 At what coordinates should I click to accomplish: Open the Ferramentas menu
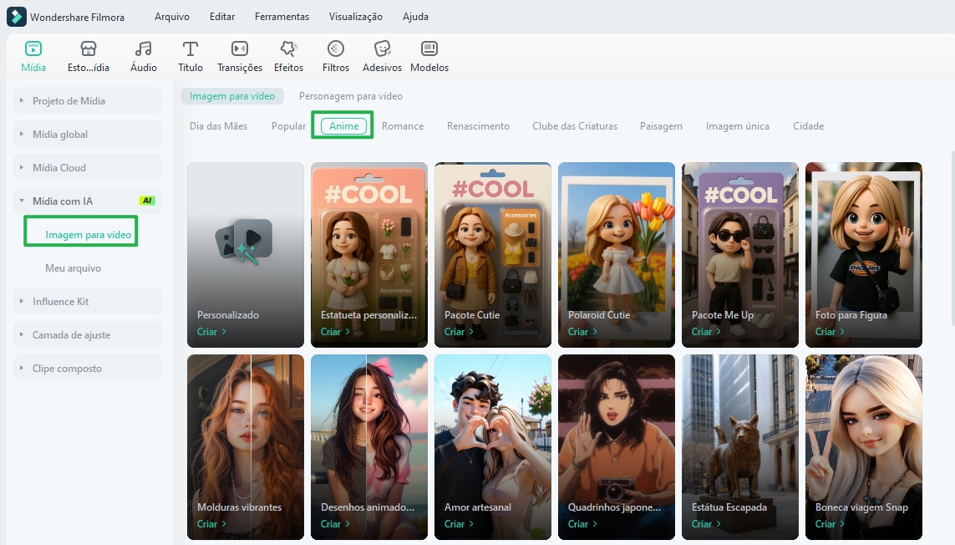click(282, 17)
